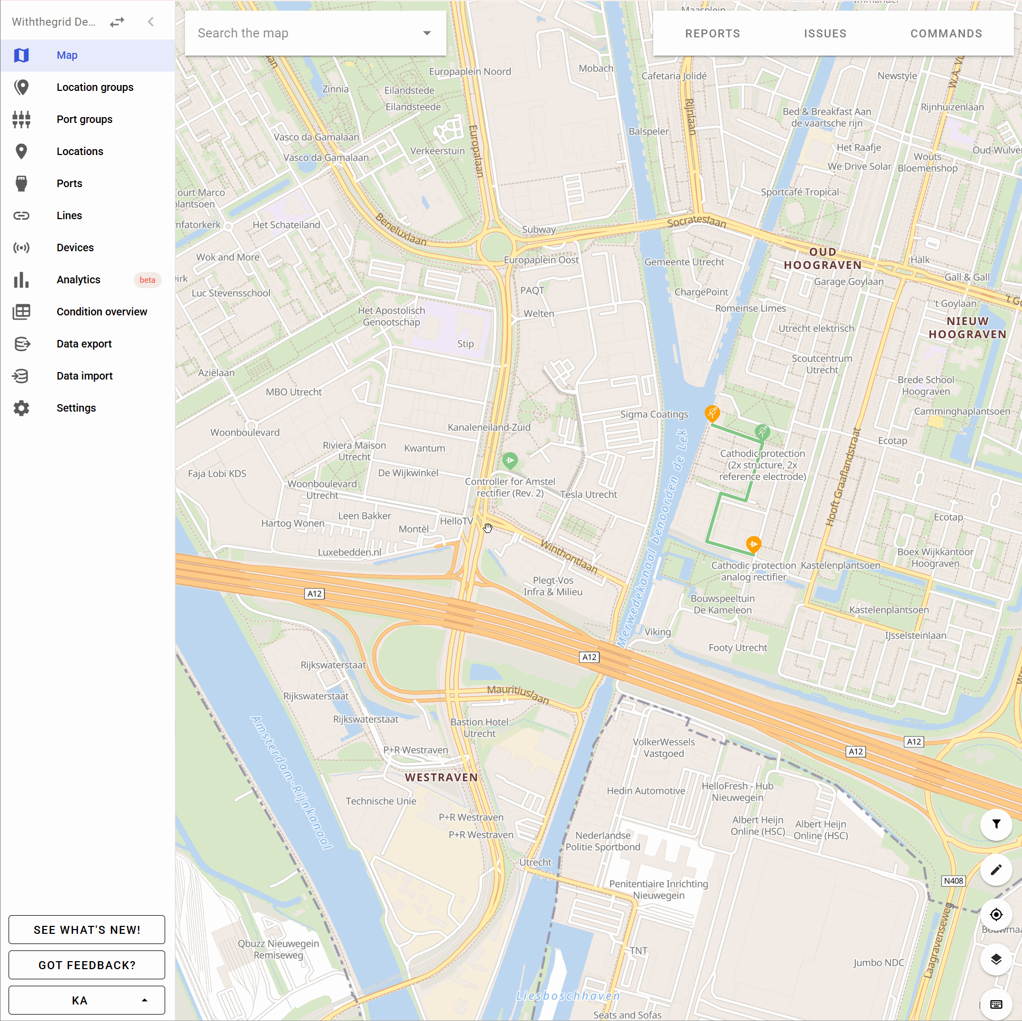The image size is (1022, 1021).
Task: Collapse the sidebar with the chevron
Action: (x=151, y=22)
